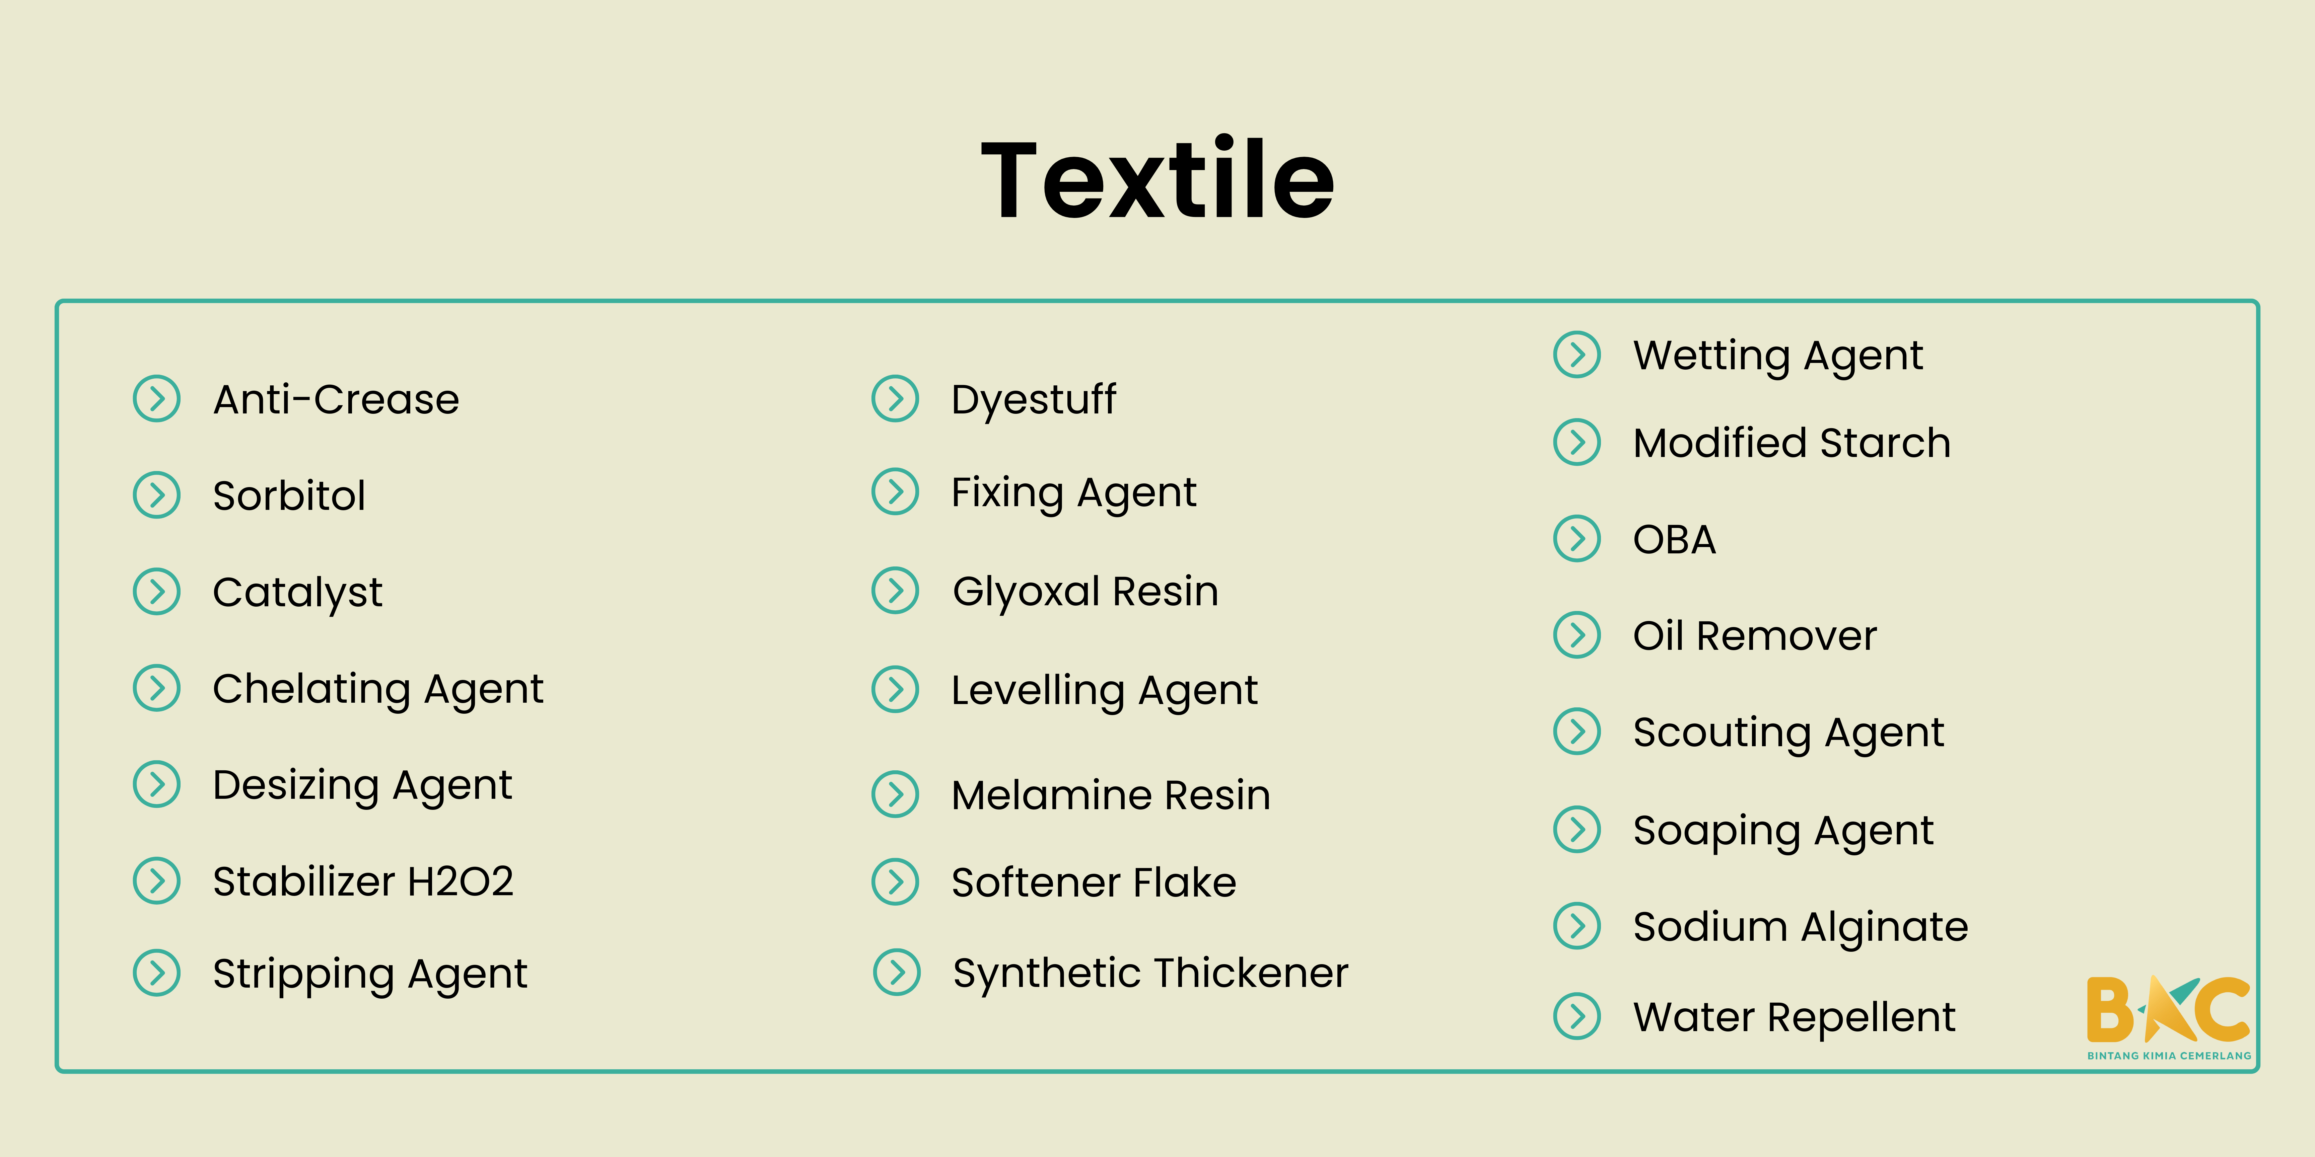Open the Stabilizer H2O2 item

(363, 881)
